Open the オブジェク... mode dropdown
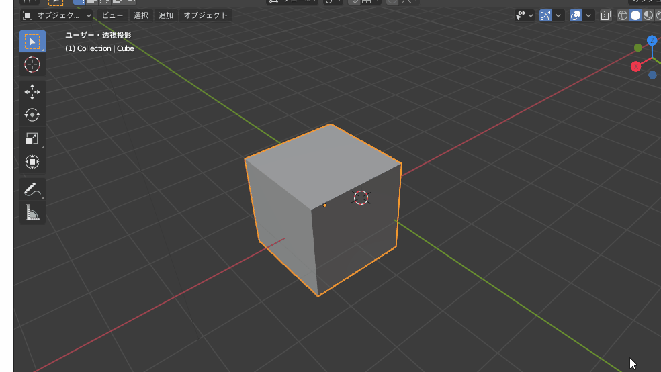 [56, 15]
